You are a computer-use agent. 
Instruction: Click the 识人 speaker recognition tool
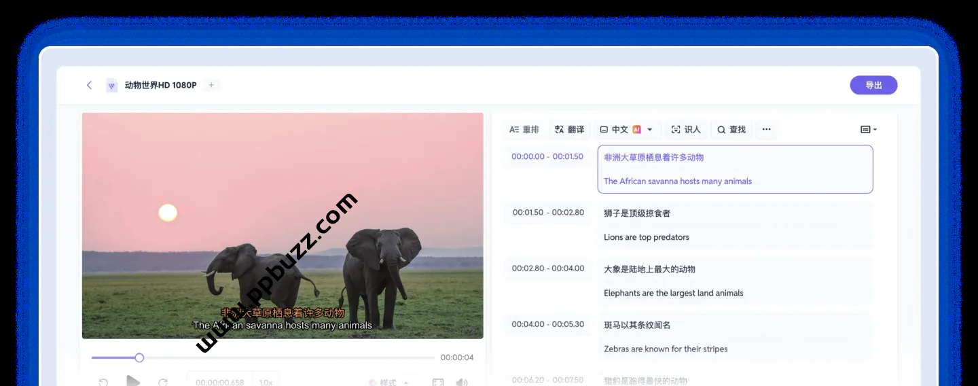(x=686, y=130)
